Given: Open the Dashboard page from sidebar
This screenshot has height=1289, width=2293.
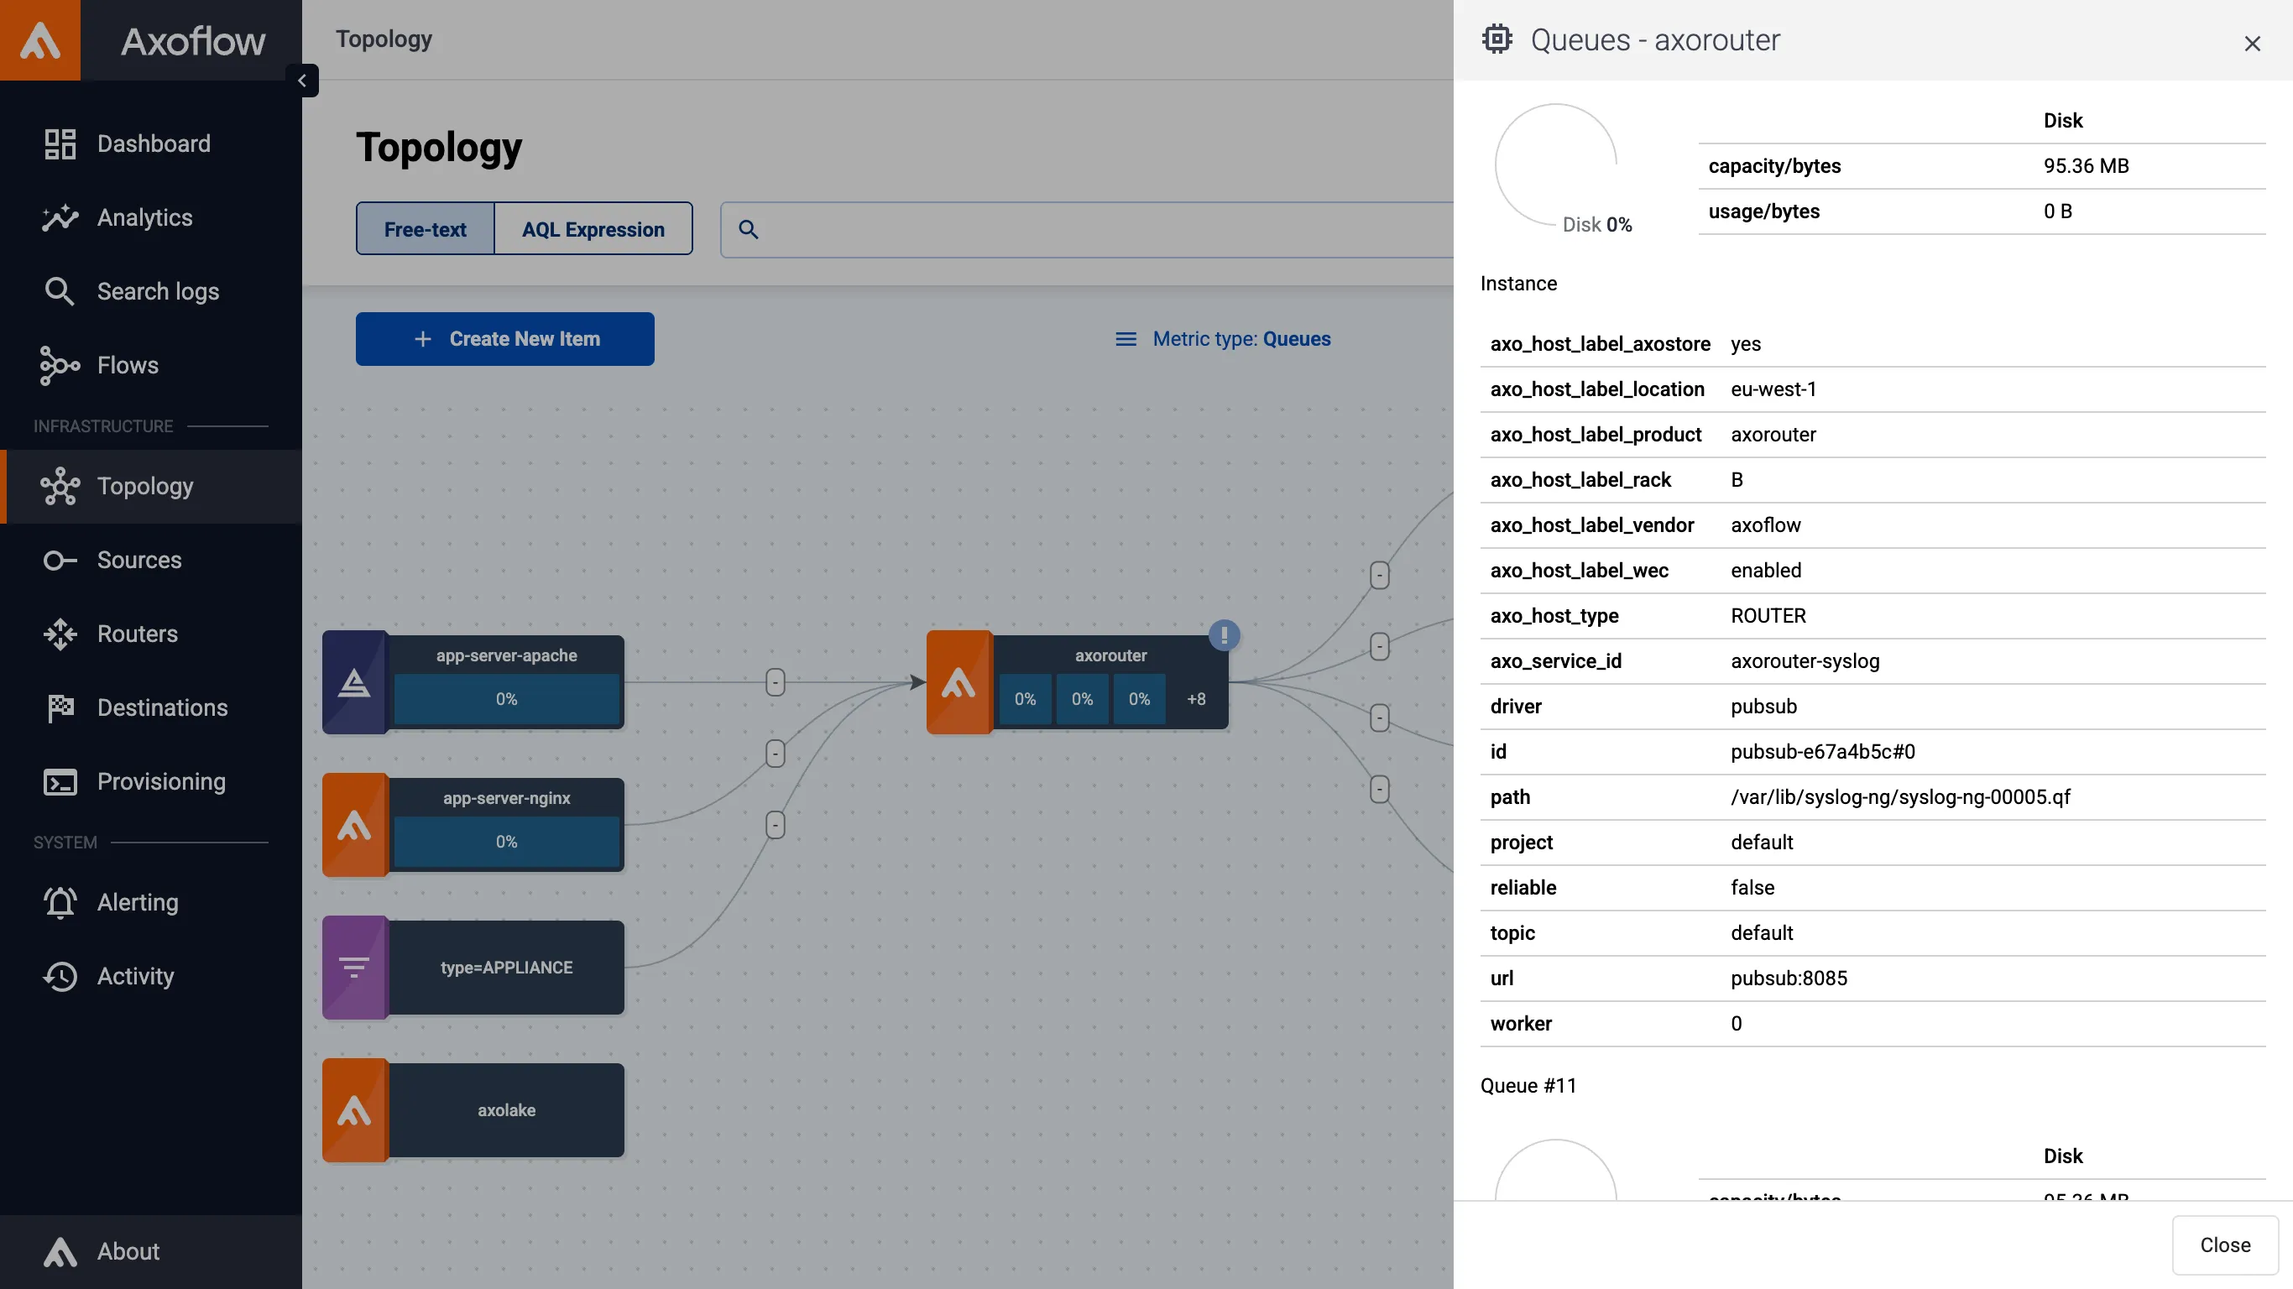Looking at the screenshot, I should click(x=153, y=144).
